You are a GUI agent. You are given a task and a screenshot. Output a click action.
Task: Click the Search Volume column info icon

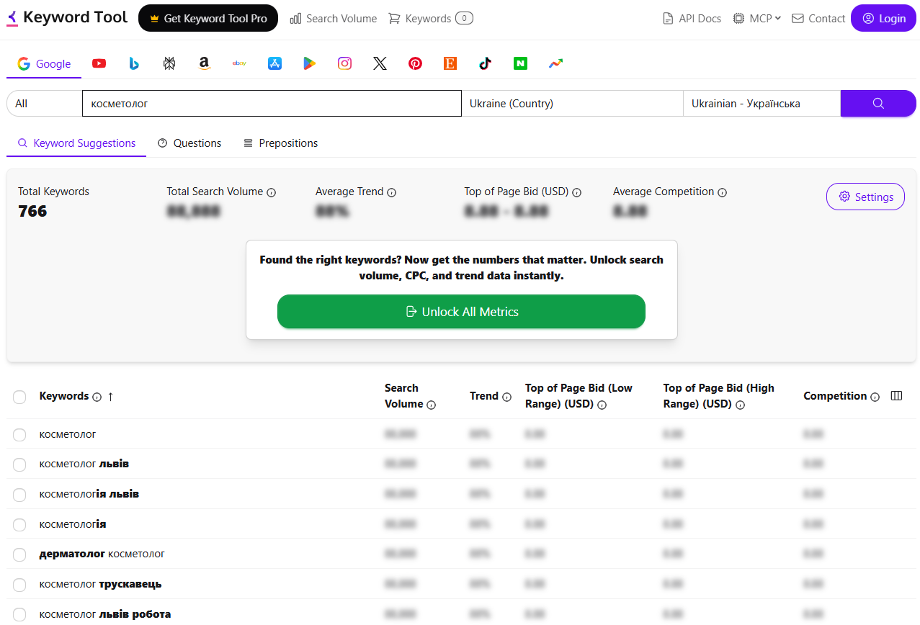click(x=432, y=405)
